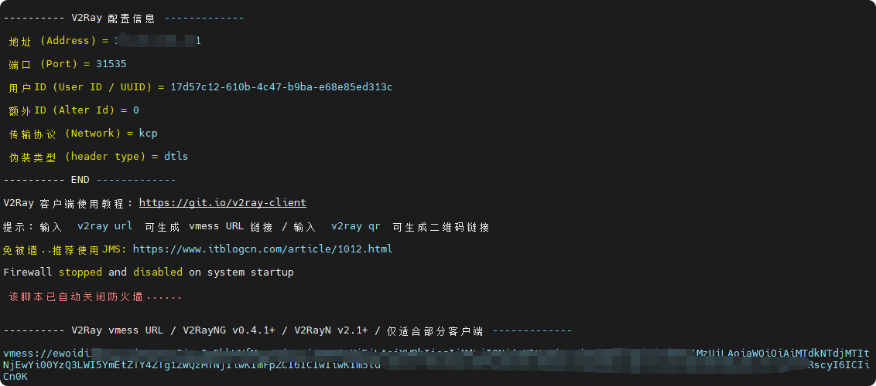This screenshot has width=876, height=386.
Task: Open the itblogcn.com article link
Action: (x=262, y=249)
